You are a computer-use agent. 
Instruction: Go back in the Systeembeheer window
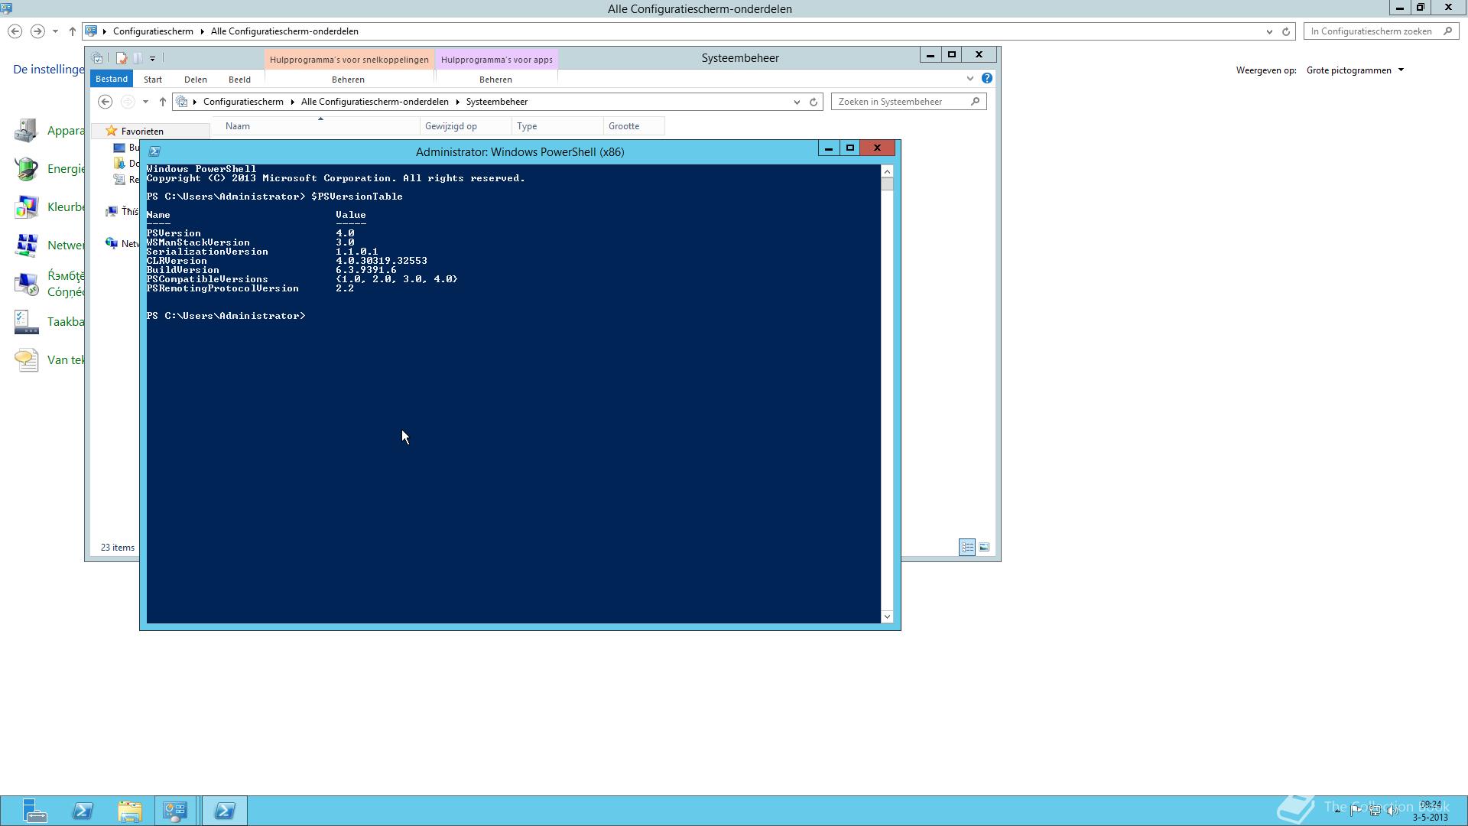point(106,102)
